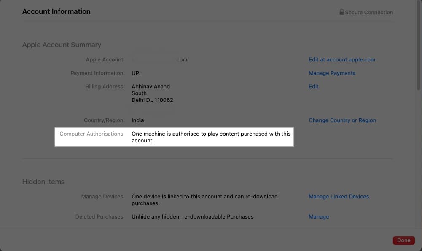Click the 'Deleted Purchases' label

(x=99, y=216)
